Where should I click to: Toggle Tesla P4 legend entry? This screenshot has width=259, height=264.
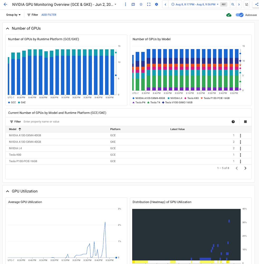(139, 102)
